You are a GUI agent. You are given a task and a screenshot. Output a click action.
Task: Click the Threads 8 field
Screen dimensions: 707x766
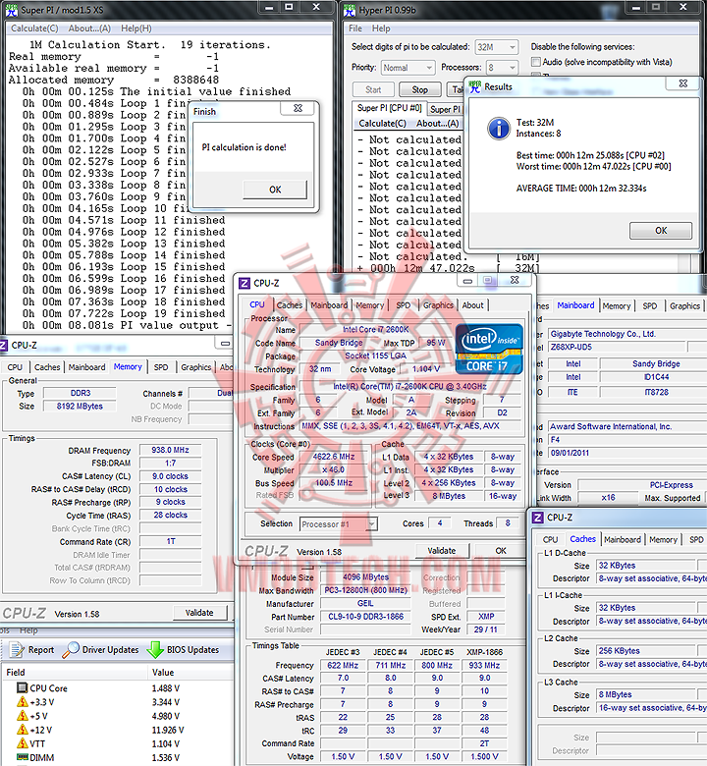click(507, 523)
